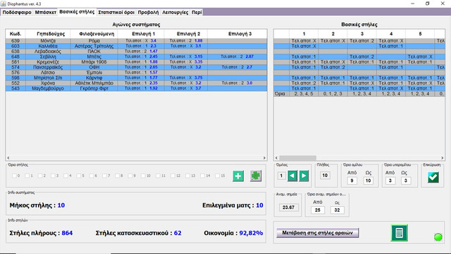Screen dimensions: 451x254
Task: Click the Γηπεδούχος column header
Action: pos(48,34)
